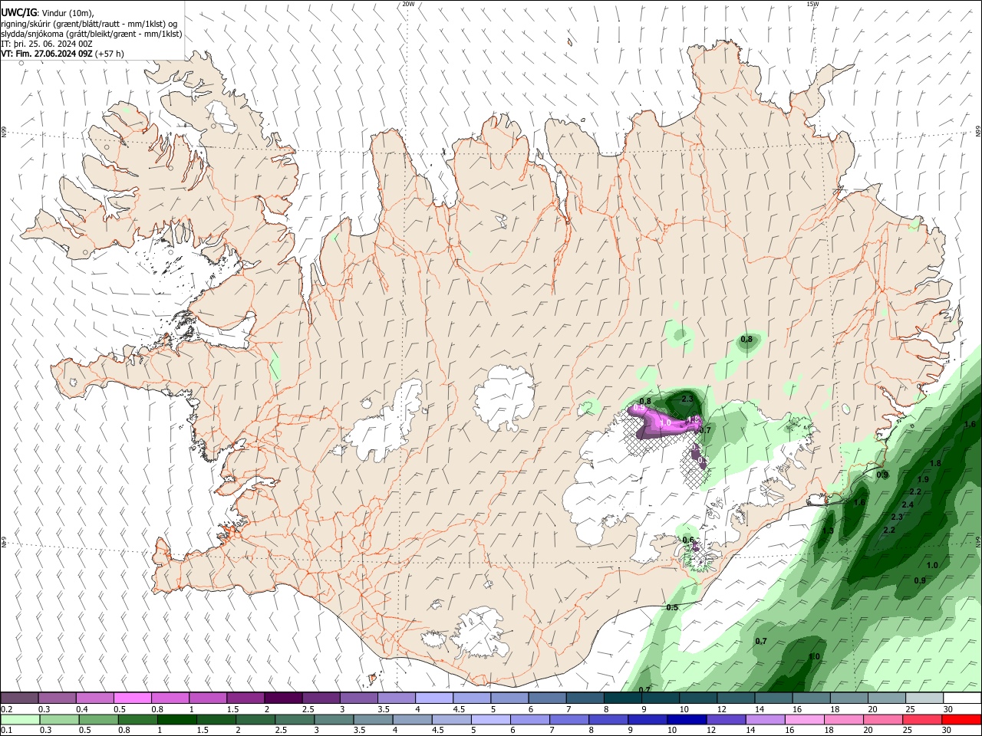Pick the bright pink 0.5 swatch in upper scale
The image size is (982, 736).
[x=132, y=698]
